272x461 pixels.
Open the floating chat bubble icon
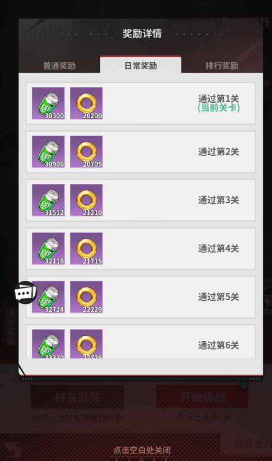point(25,293)
